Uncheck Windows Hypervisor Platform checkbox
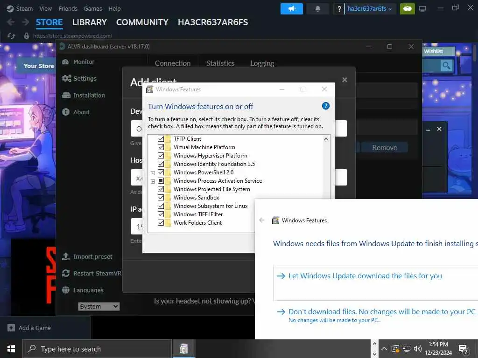The width and height of the screenshot is (478, 358). 161,156
